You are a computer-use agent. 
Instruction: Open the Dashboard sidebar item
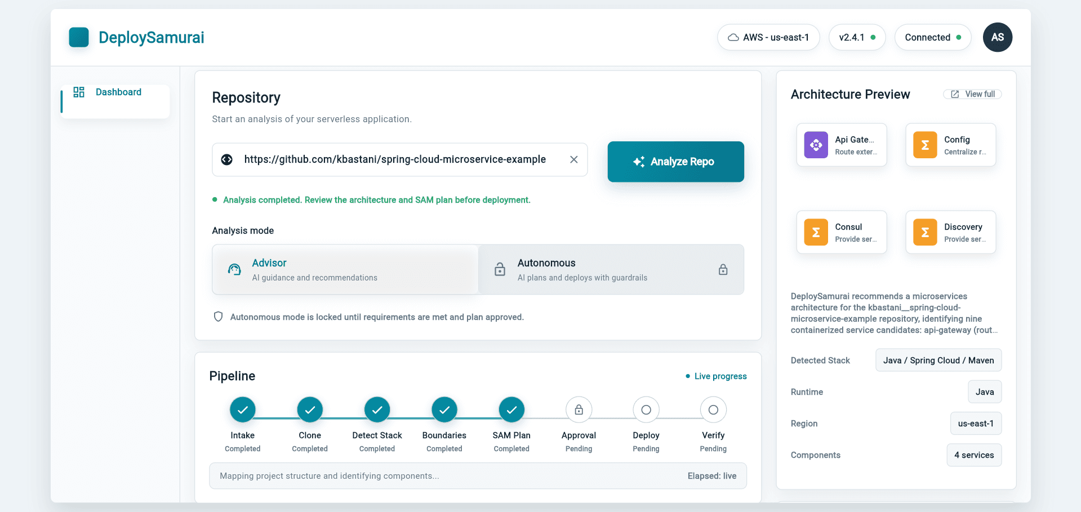(x=115, y=101)
